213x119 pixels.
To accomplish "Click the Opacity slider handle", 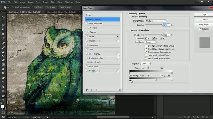I will (x=162, y=25).
